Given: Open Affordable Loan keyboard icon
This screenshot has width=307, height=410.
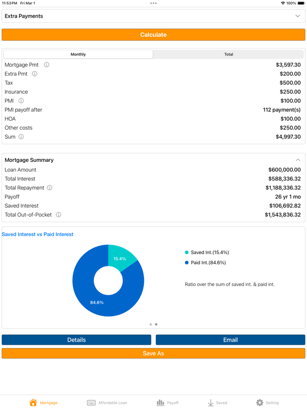Looking at the screenshot, I should (x=91, y=403).
